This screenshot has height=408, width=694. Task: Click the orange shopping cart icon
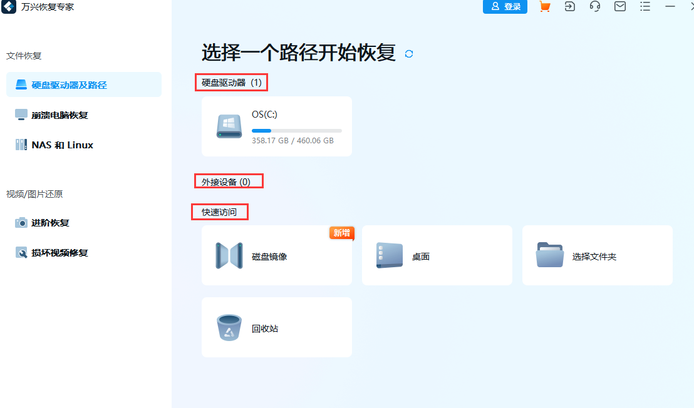tap(544, 7)
